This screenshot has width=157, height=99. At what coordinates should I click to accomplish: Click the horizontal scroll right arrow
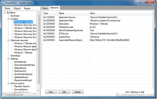[35, 94]
